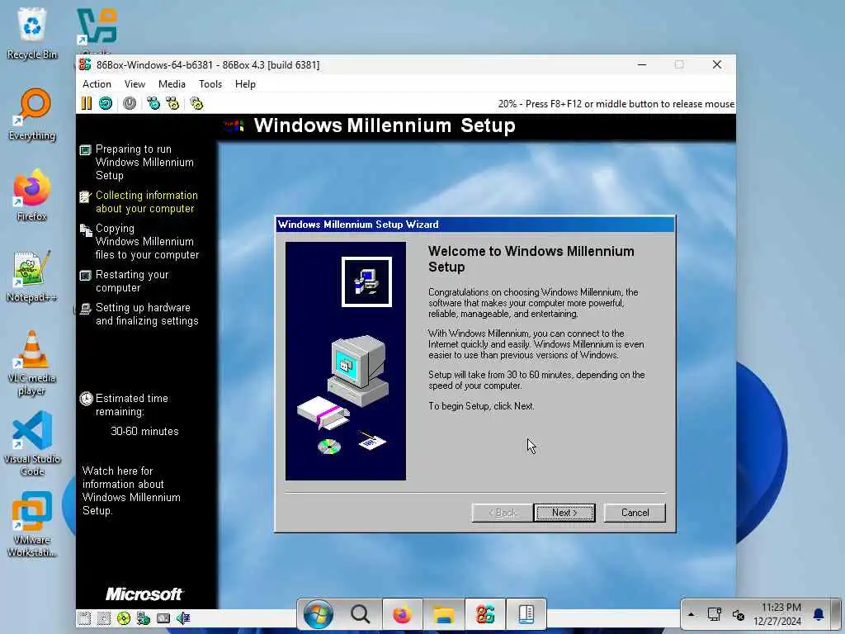Select the Notepad++ desktop shortcut
The width and height of the screenshot is (845, 634).
[x=32, y=276]
